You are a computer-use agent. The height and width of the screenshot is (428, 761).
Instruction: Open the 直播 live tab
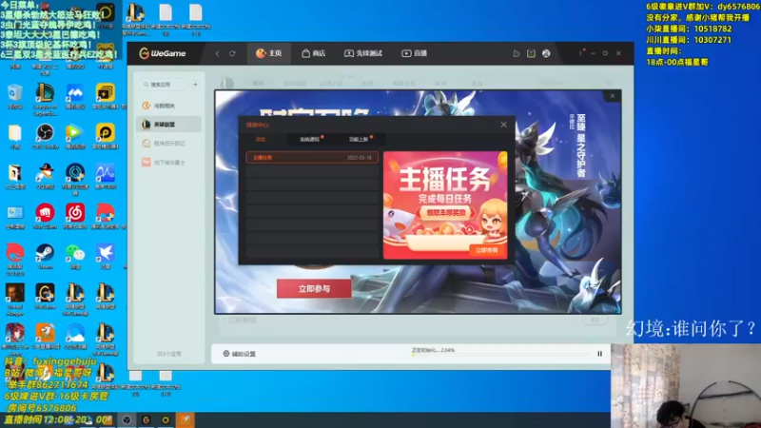coord(414,53)
